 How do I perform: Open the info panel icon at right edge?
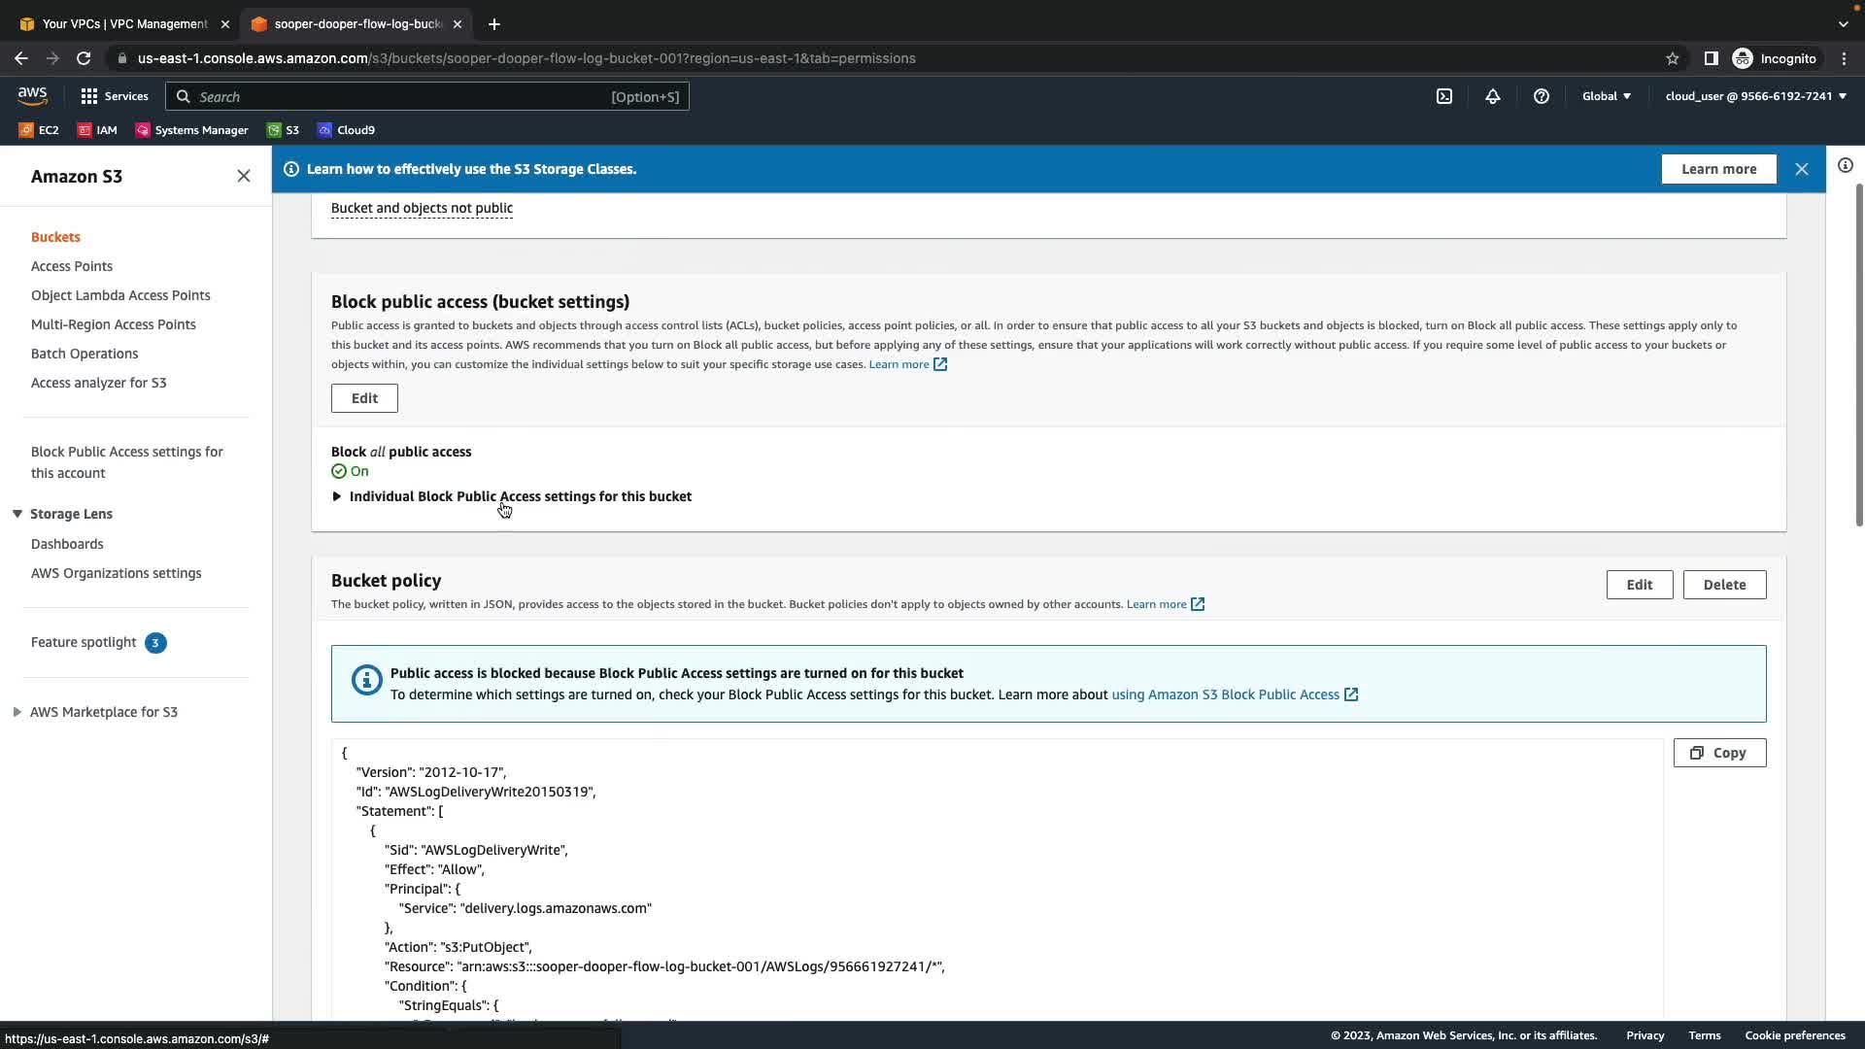click(x=1845, y=165)
